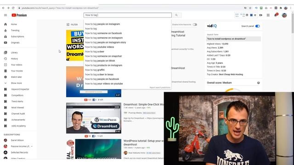Viewport: 294px width, 165px height.
Task: Select suggestion 'how to tag a deer'
Action: coord(128,51)
